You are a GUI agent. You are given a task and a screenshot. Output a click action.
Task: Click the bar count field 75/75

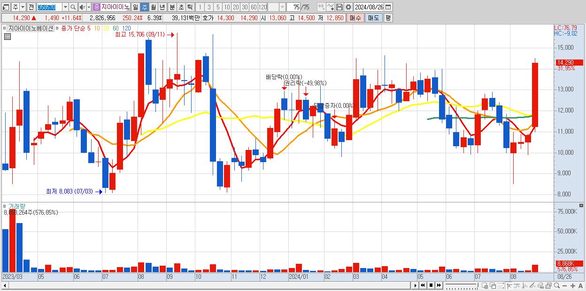[x=299, y=7]
